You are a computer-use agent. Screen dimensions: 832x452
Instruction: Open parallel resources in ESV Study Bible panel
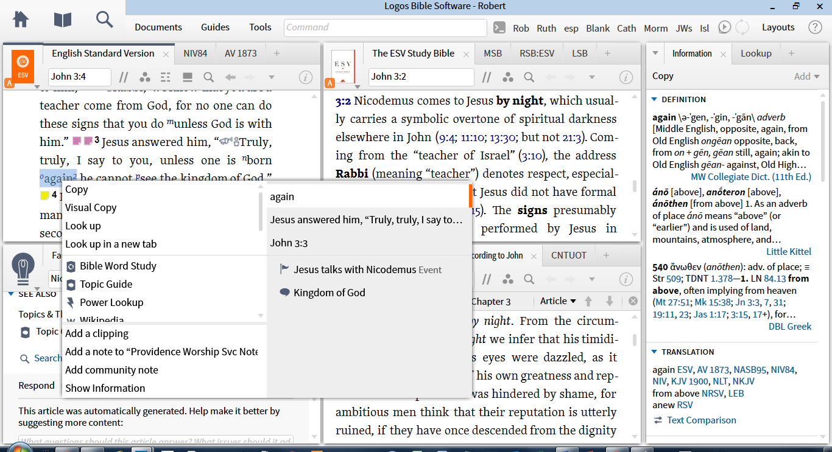(x=487, y=77)
